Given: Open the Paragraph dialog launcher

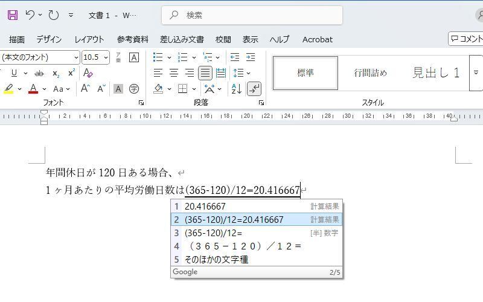Looking at the screenshot, I should coord(261,103).
